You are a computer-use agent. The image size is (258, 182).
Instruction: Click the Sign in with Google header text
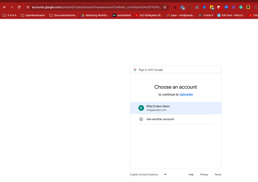[x=151, y=70]
